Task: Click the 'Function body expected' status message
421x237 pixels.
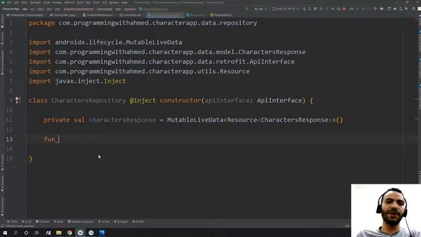Action: (20, 226)
